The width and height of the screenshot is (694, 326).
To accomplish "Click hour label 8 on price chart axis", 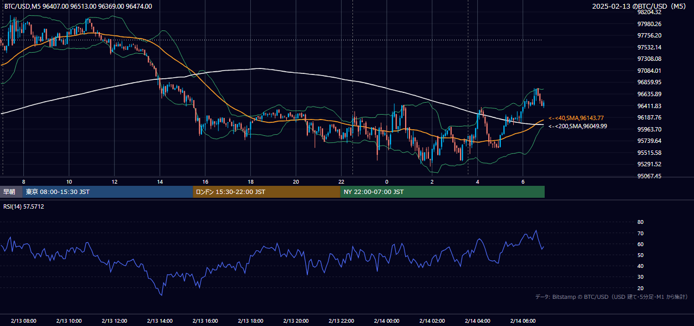I will 23,181.
